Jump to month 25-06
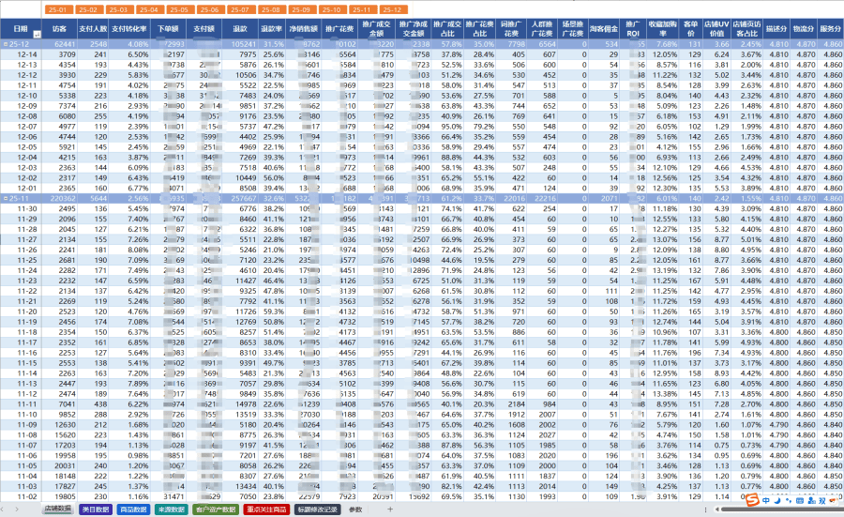The width and height of the screenshot is (844, 517). 209,8
